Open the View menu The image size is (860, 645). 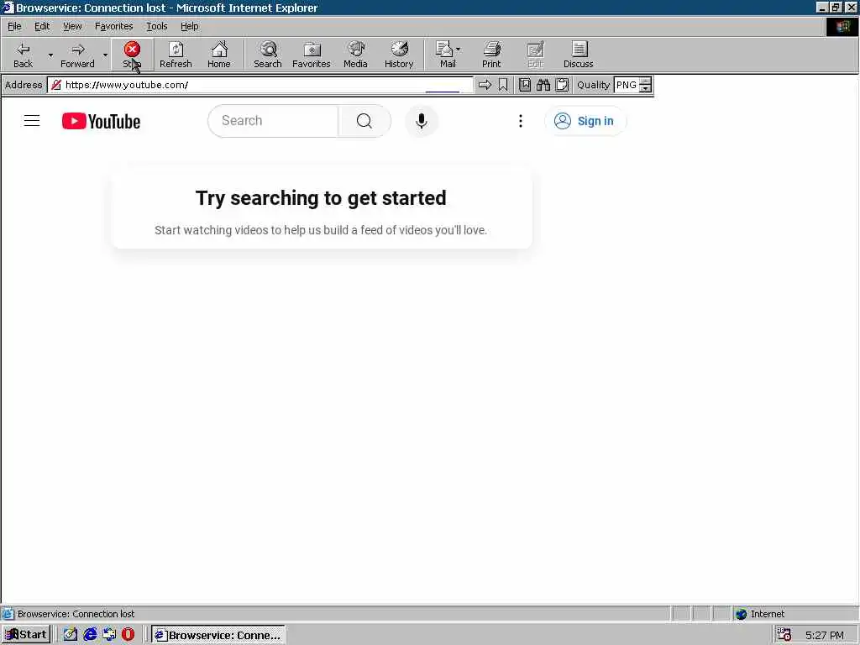tap(72, 26)
